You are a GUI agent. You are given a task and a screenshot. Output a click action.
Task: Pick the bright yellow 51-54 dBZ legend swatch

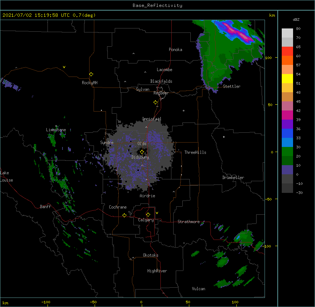(287, 78)
